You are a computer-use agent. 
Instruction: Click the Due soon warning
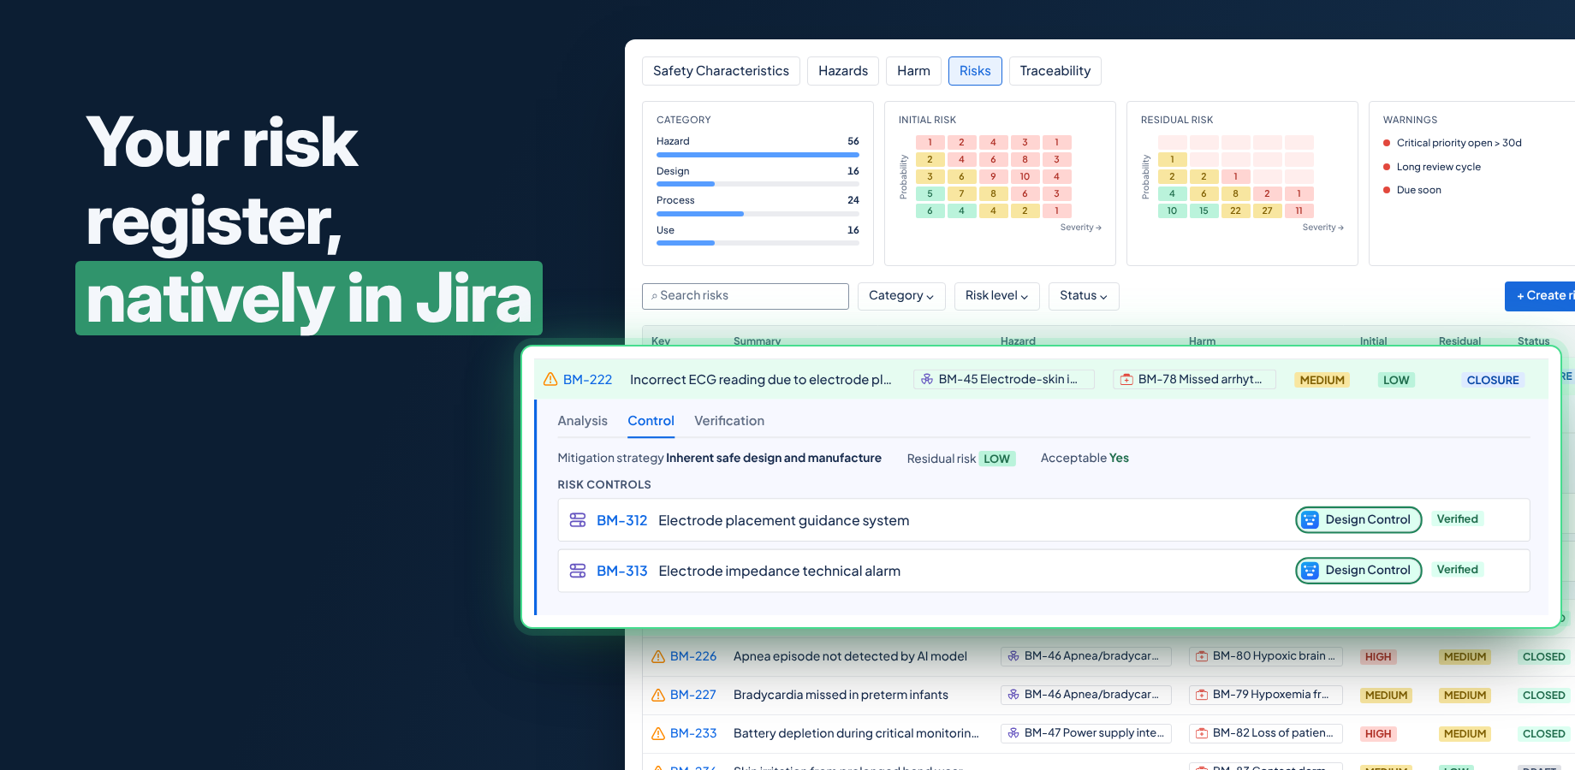point(1412,190)
